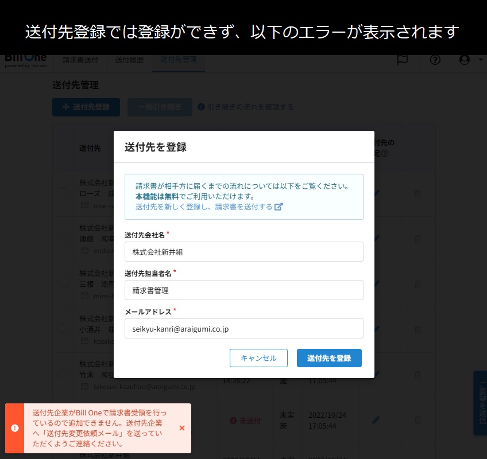Screen dimensions: 487x459
Task: Delete the ローズ row via trash icon
Action: tap(418, 193)
